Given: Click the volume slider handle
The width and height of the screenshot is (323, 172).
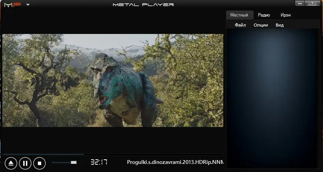Looking at the screenshot, I should (74, 162).
